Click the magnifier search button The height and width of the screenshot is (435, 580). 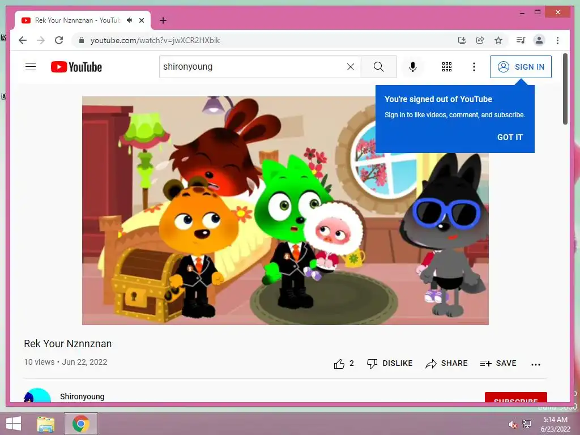click(379, 67)
